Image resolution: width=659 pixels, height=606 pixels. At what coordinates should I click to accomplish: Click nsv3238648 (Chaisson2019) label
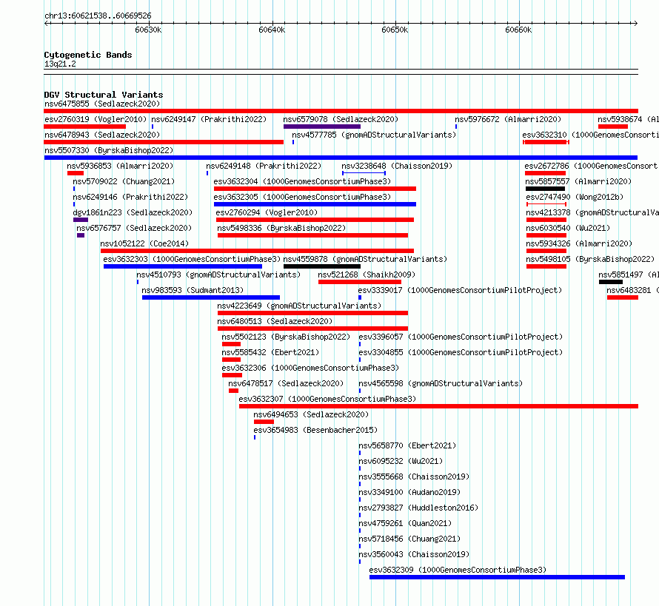point(397,166)
